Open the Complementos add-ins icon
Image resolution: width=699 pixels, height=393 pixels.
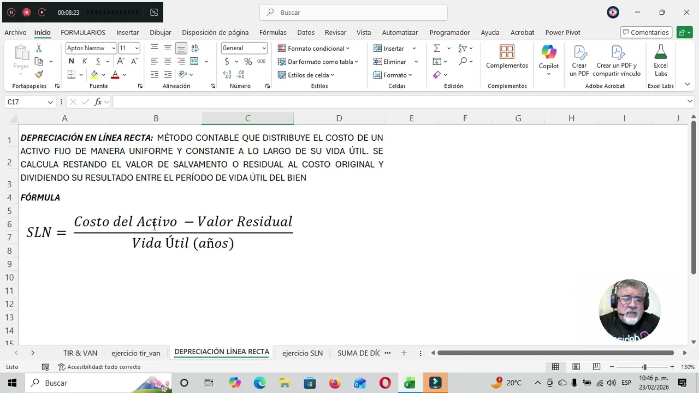point(507,52)
